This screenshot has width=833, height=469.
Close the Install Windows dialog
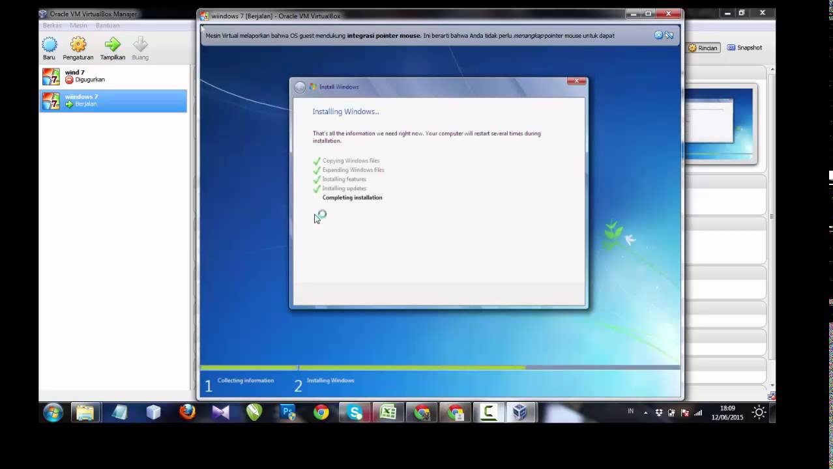(576, 81)
